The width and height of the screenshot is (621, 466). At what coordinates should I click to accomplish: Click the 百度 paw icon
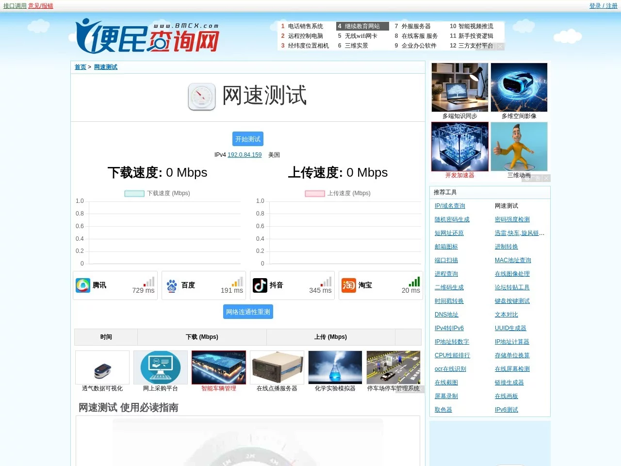pos(171,285)
